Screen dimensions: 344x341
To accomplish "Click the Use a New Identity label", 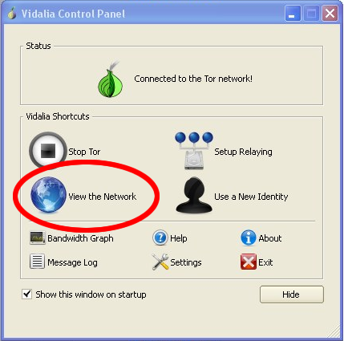I will [x=251, y=197].
